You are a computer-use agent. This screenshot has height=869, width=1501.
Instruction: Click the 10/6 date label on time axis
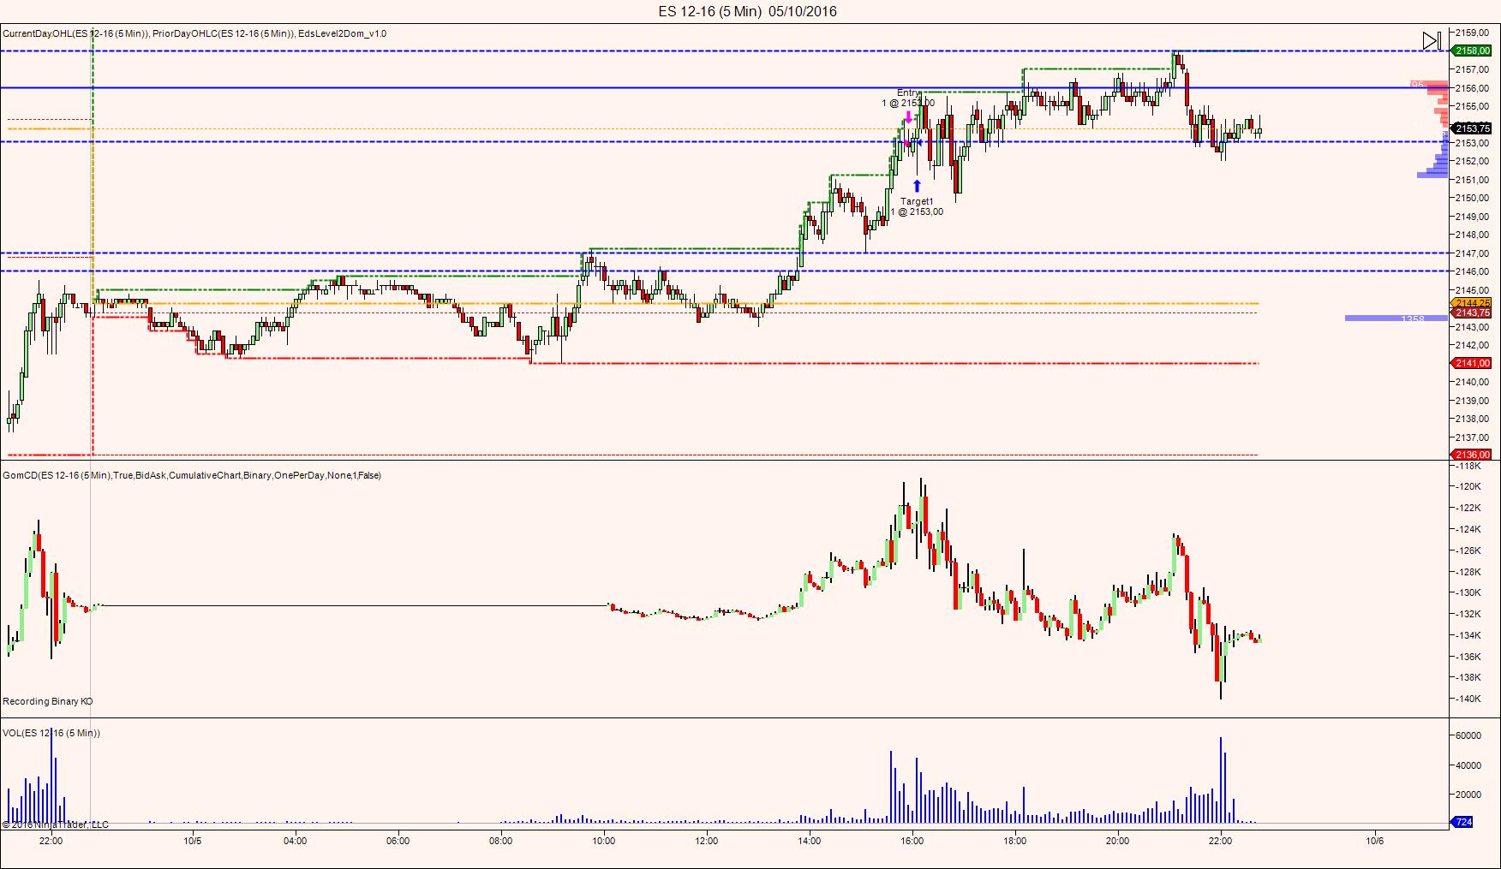point(1375,841)
